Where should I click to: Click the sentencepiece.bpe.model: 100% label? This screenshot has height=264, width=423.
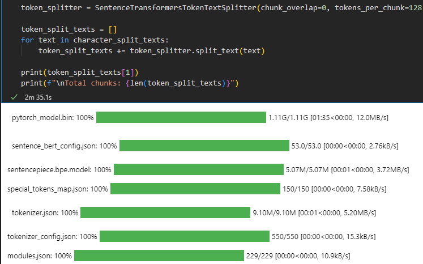[59, 170]
